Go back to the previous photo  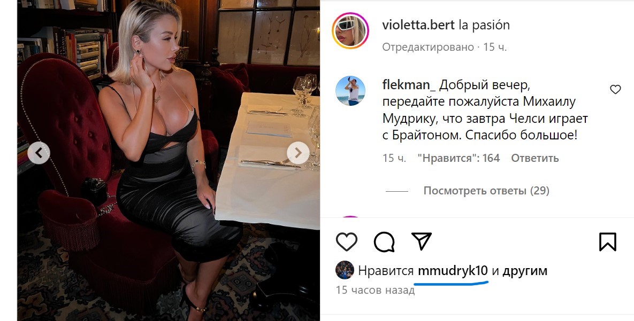pyautogui.click(x=39, y=153)
